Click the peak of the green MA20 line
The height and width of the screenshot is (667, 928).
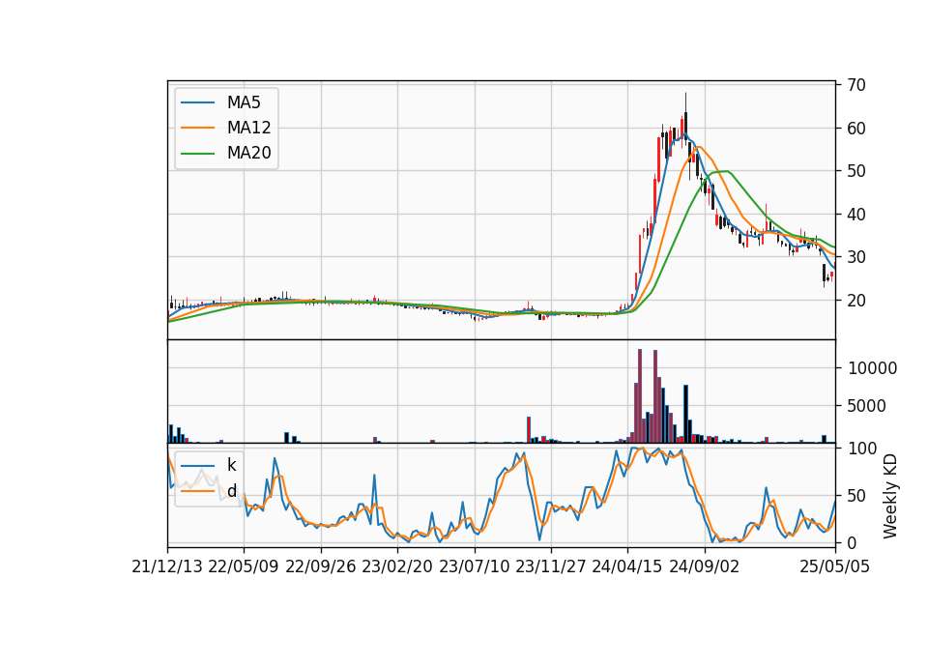point(727,171)
